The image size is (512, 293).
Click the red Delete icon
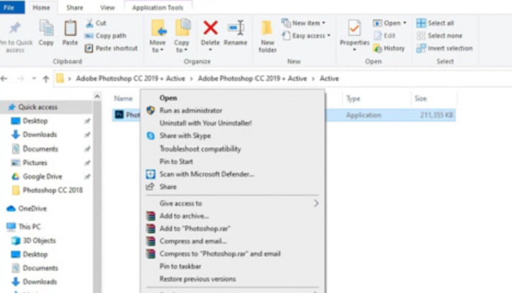click(x=211, y=28)
